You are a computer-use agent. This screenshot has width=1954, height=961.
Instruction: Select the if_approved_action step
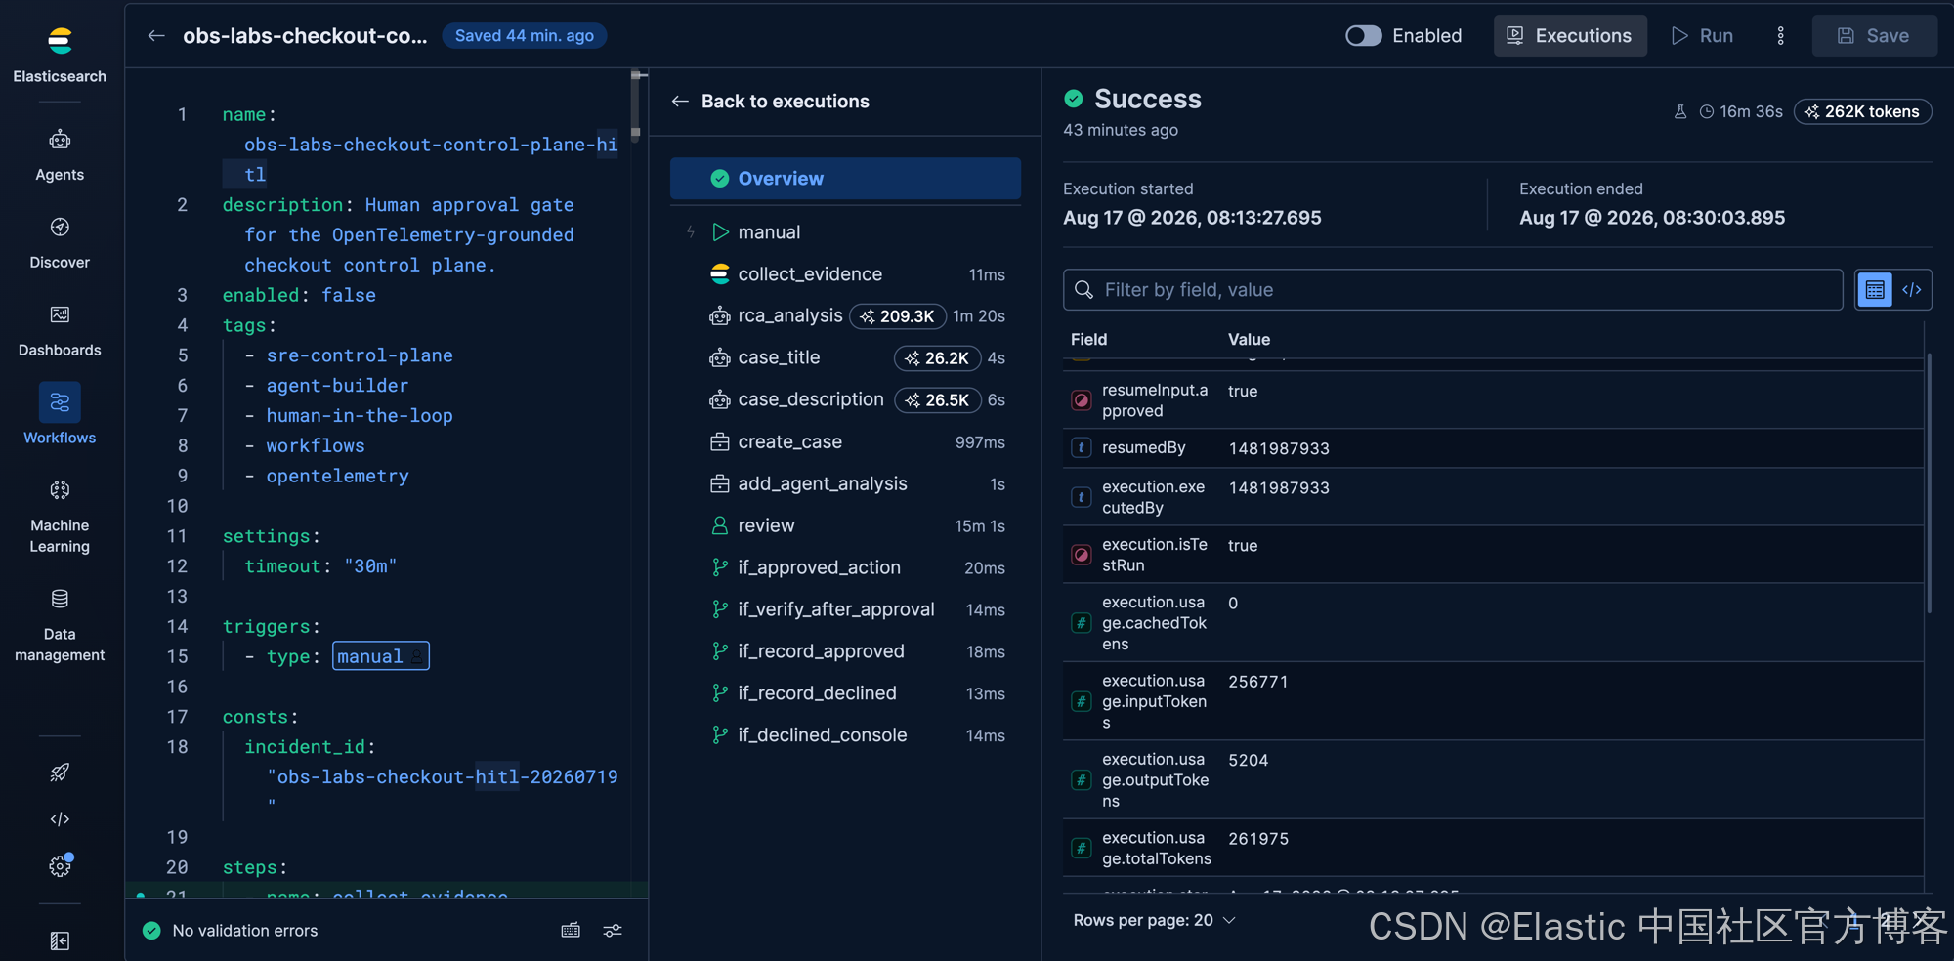click(845, 568)
